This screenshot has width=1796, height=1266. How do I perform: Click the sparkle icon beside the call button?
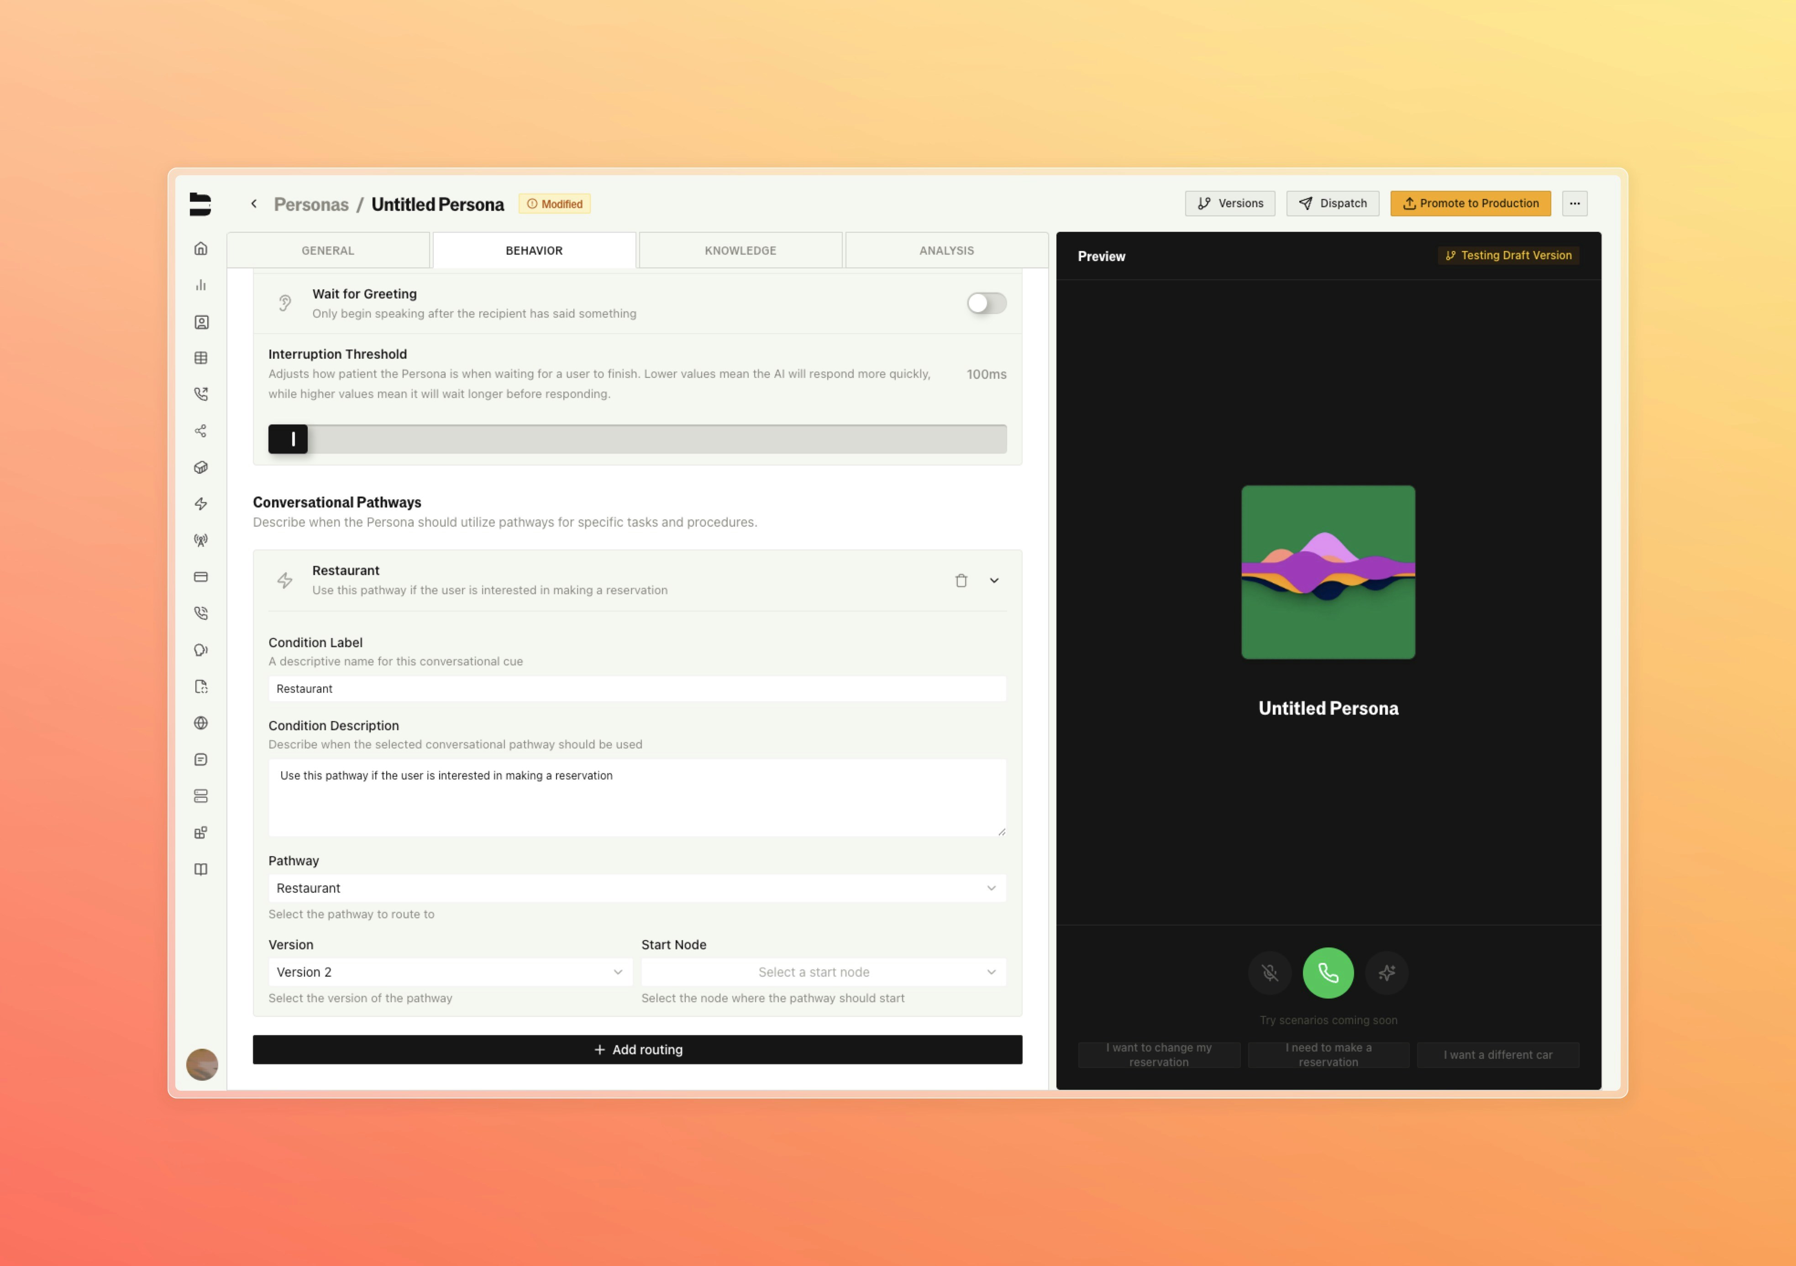[1386, 973]
